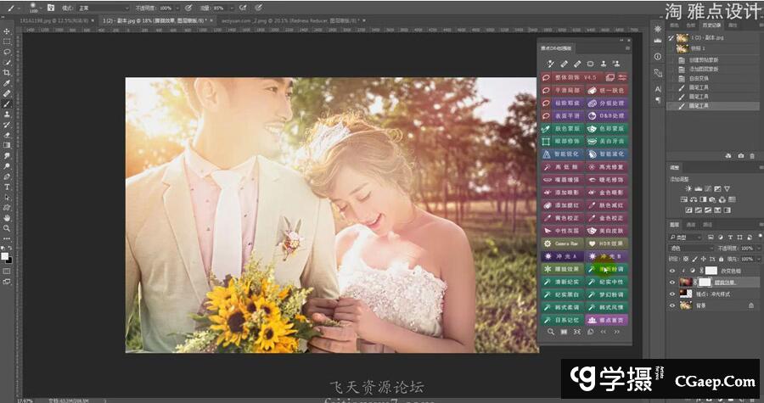Toggle visibility of the top adjustment layer
This screenshot has height=403, width=764.
click(x=672, y=271)
